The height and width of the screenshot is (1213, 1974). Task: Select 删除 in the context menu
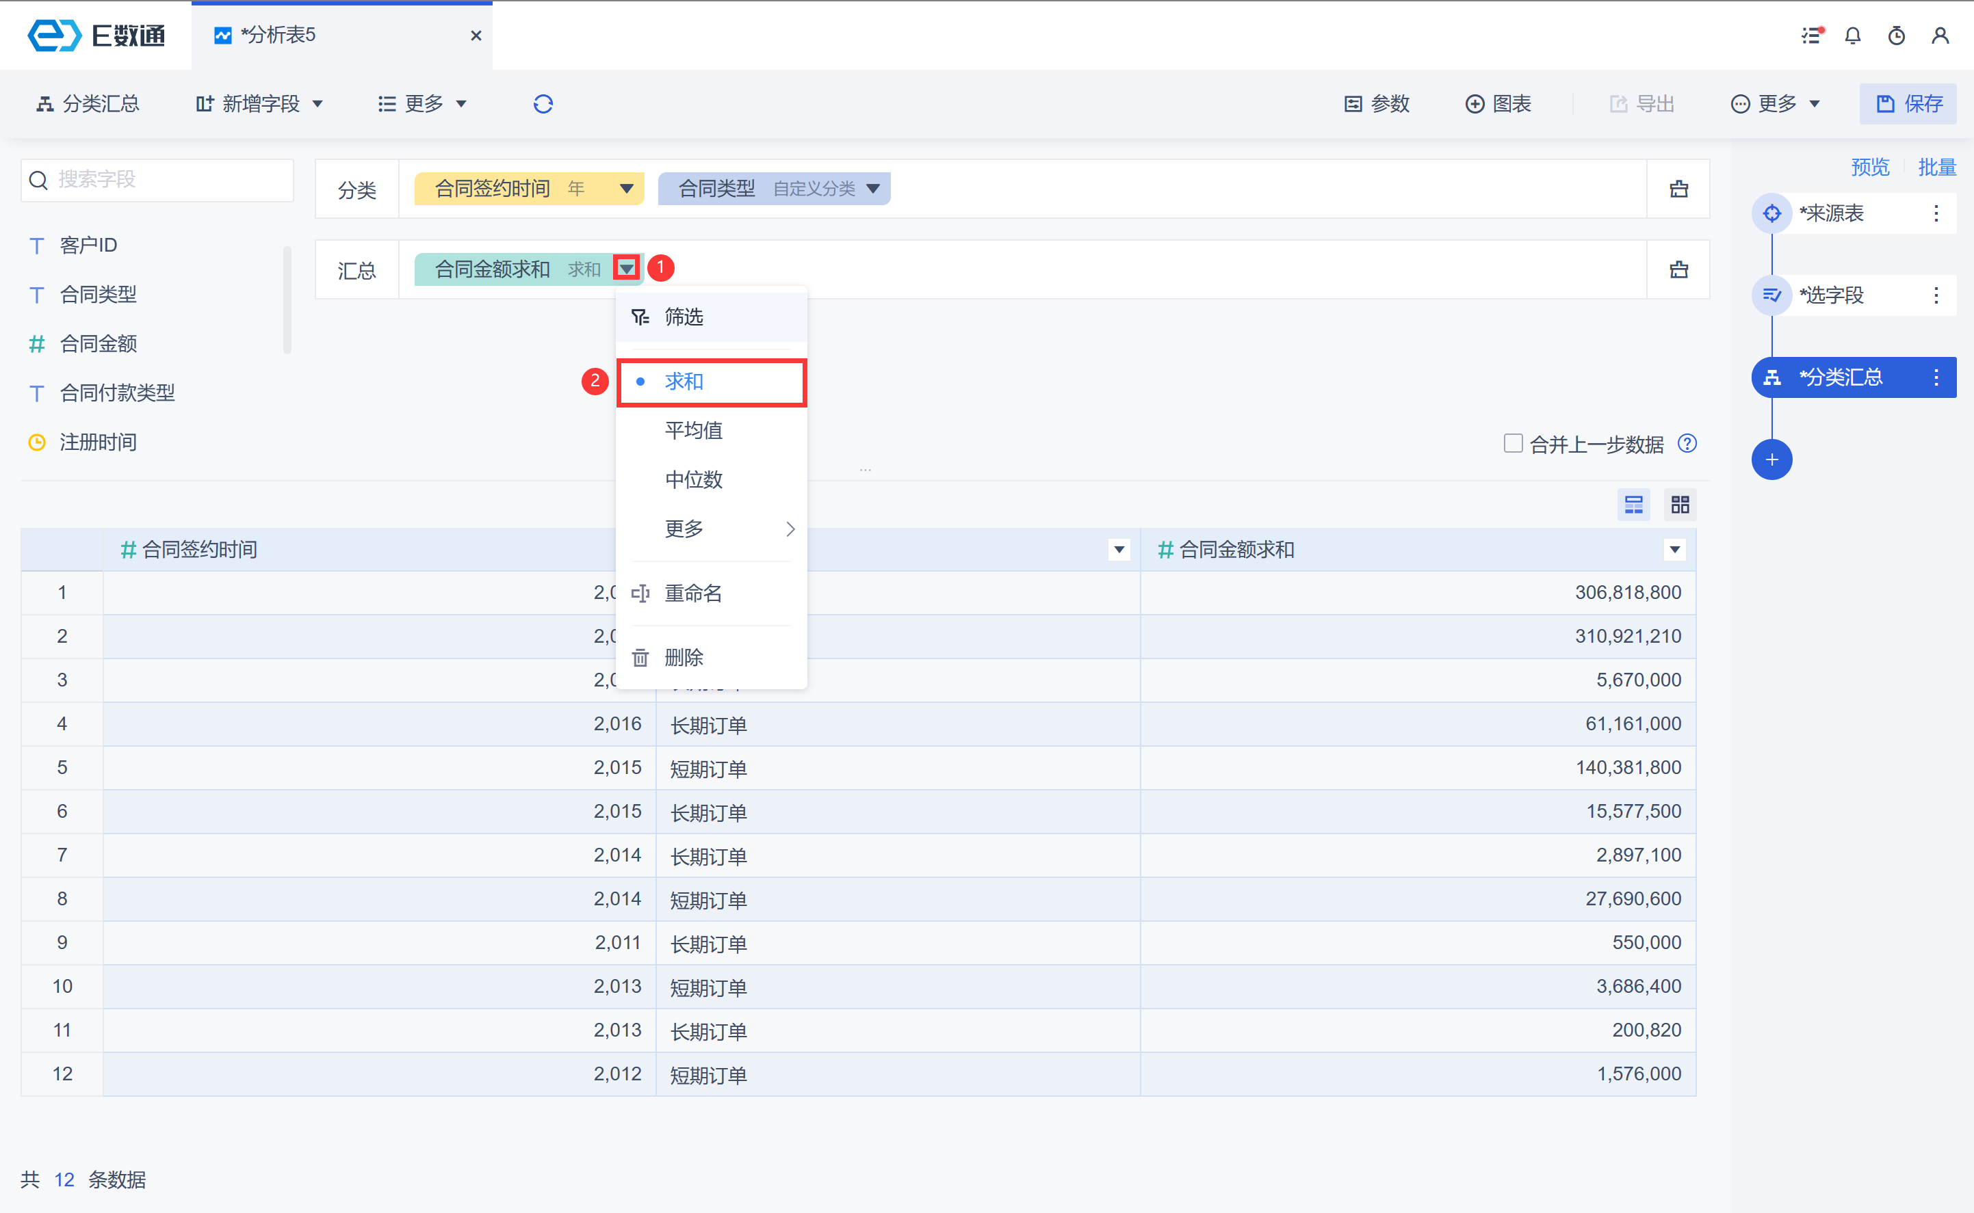click(x=684, y=658)
